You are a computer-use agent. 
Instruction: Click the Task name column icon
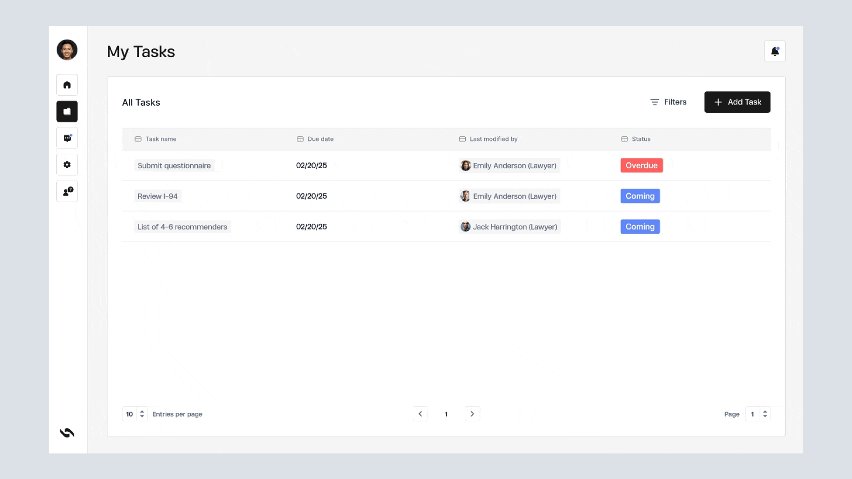coord(138,139)
